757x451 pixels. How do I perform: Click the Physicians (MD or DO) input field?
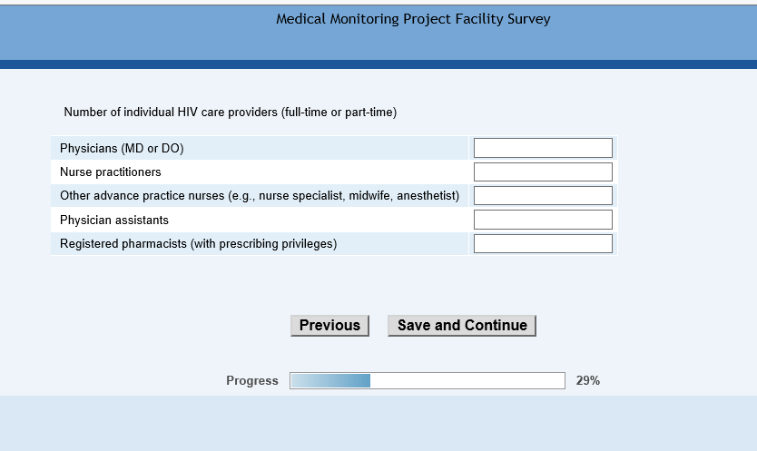pos(543,148)
